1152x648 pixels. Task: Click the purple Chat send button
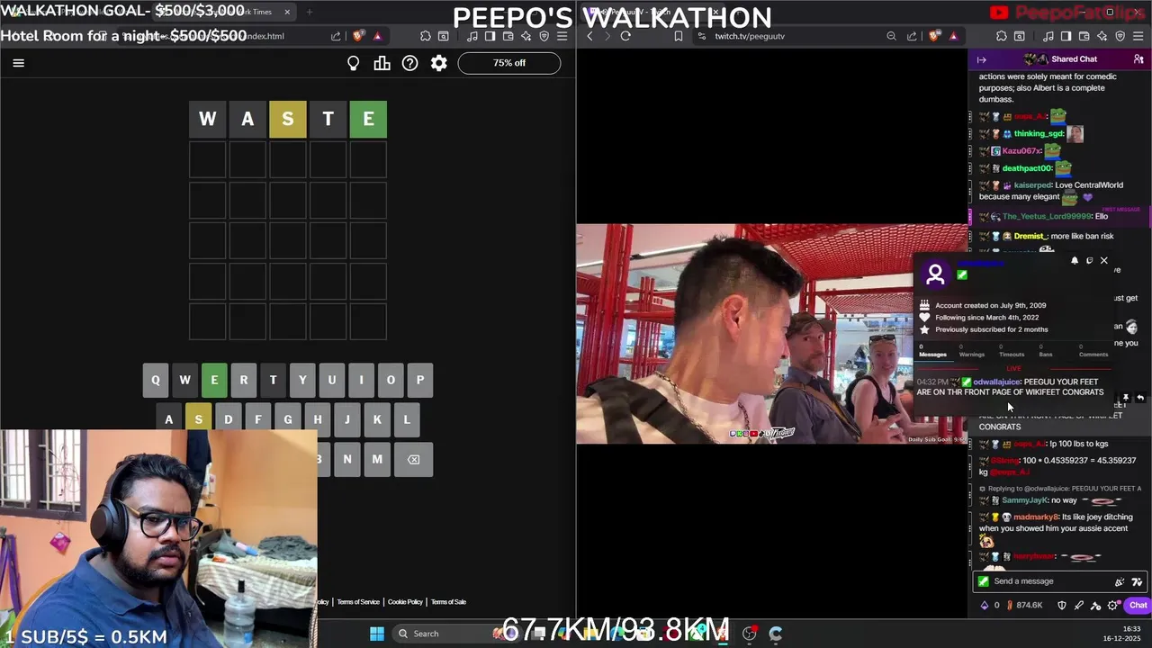pyautogui.click(x=1138, y=606)
